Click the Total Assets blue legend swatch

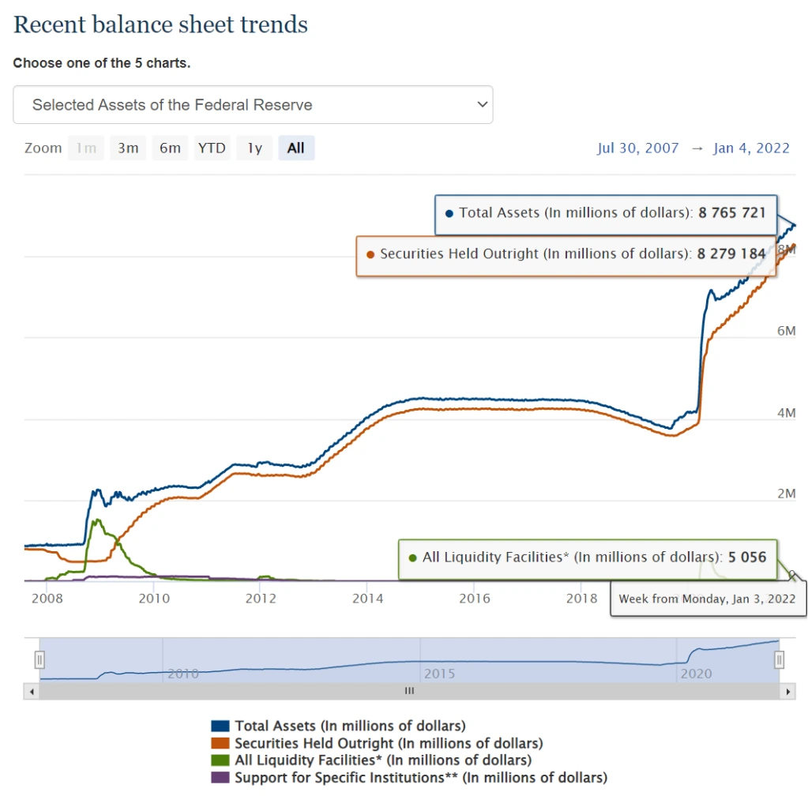click(x=222, y=725)
